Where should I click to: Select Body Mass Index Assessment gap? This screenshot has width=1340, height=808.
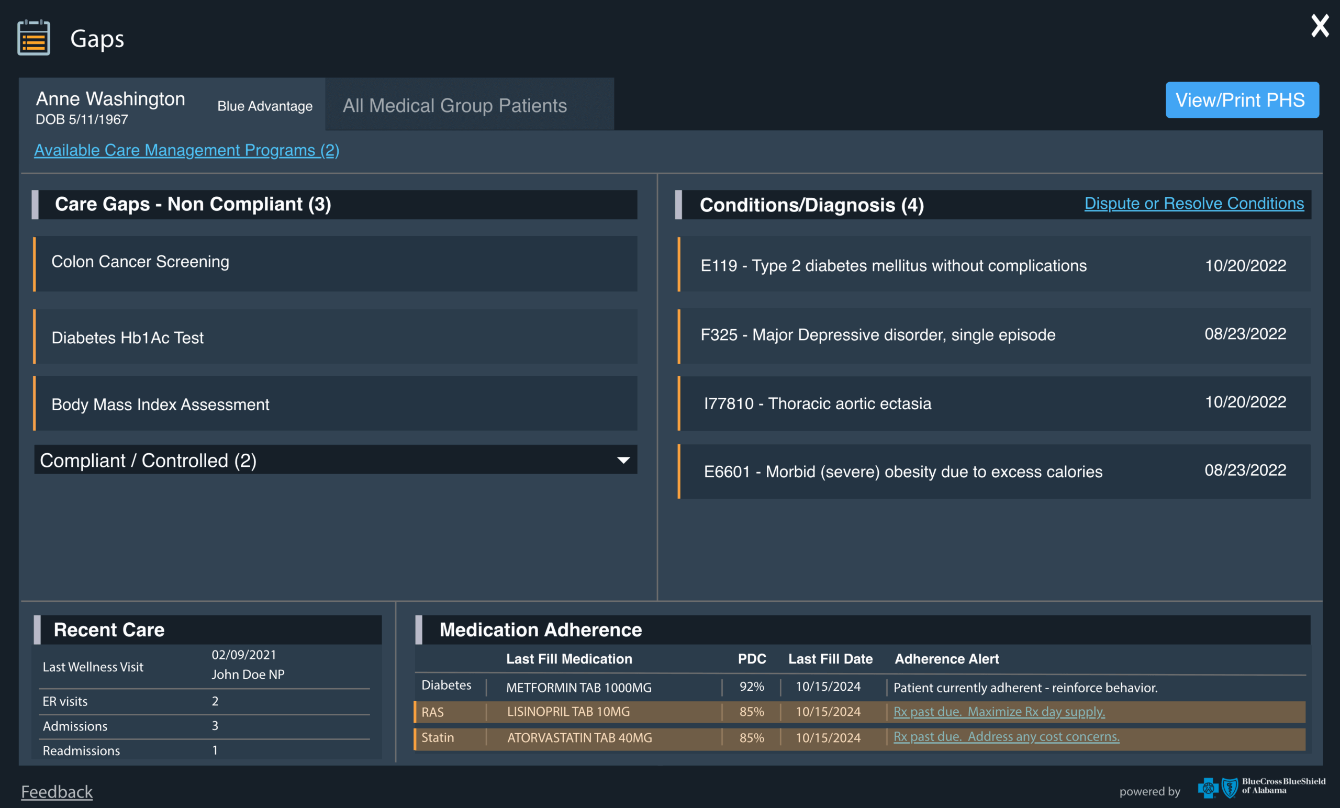pyautogui.click(x=336, y=403)
